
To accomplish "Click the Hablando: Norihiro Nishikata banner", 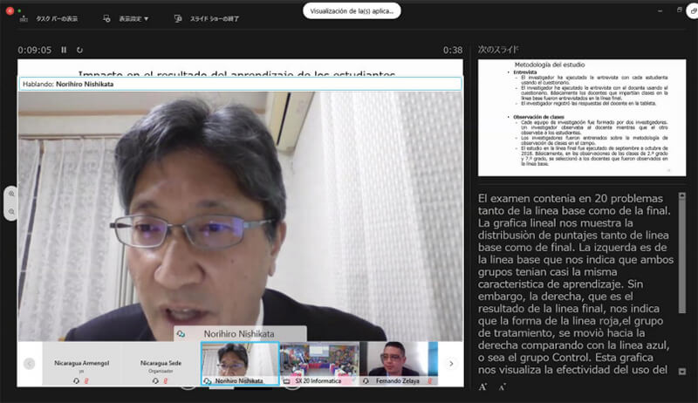I will tap(241, 84).
